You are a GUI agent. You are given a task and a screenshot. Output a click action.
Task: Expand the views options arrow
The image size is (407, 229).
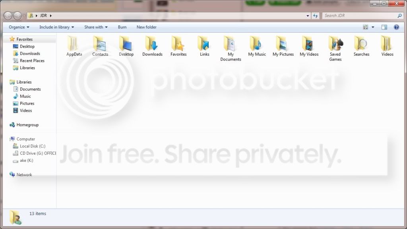tap(373, 27)
